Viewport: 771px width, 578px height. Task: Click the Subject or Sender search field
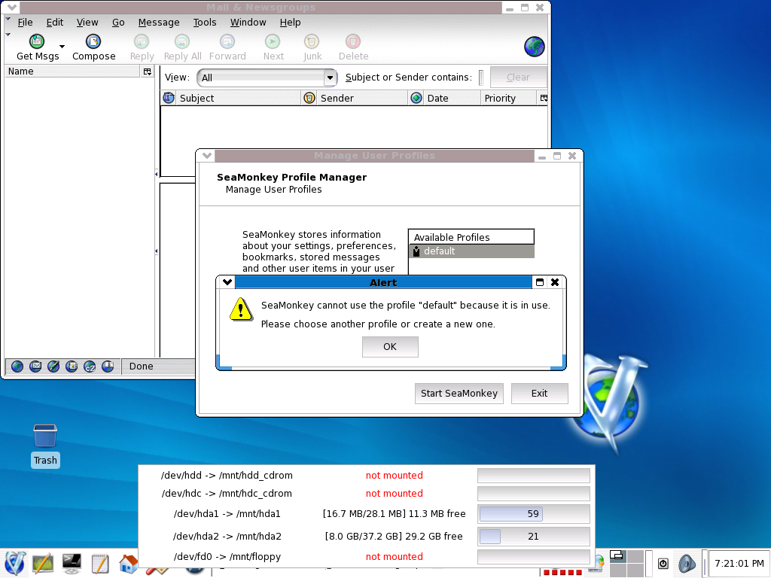(481, 78)
